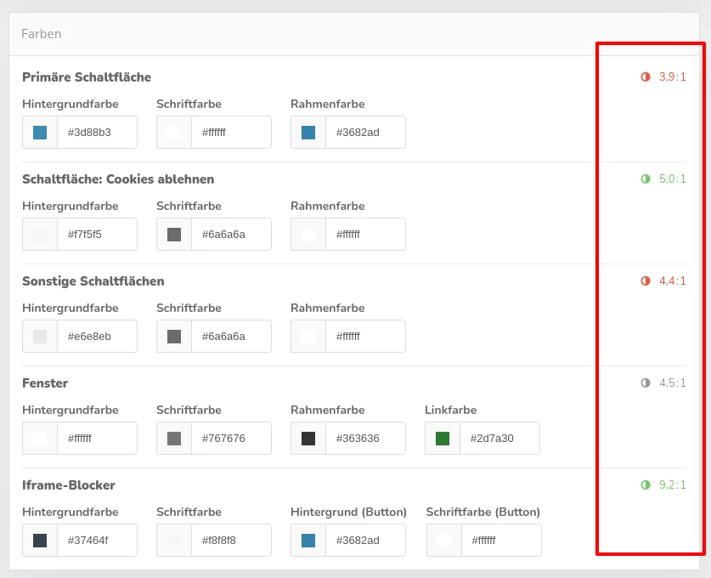The width and height of the screenshot is (711, 578).
Task: Open Primäre Schaltfläche background color swatch
Action: point(40,133)
